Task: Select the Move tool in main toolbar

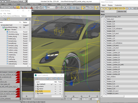Action: (x=37, y=8)
